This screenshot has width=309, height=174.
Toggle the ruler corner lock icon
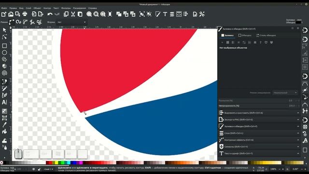pyautogui.click(x=11, y=28)
